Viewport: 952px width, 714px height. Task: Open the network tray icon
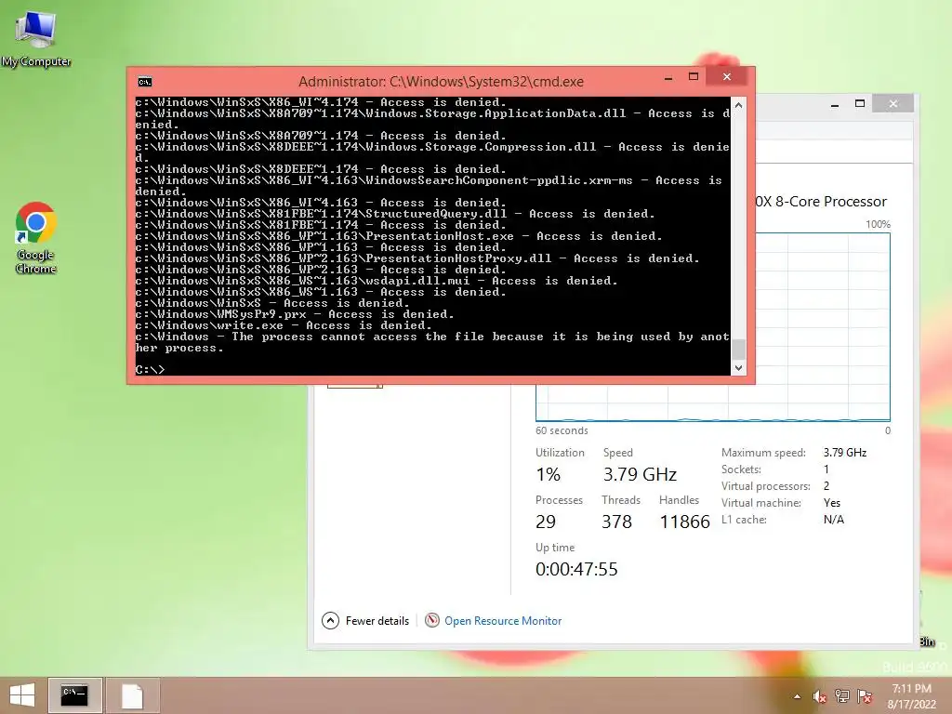(841, 696)
